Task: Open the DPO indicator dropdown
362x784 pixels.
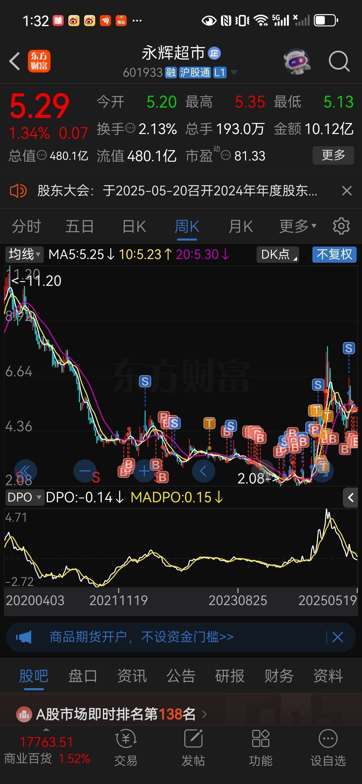Action: [x=24, y=497]
